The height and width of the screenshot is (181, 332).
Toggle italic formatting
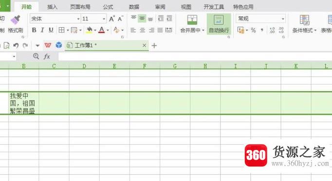point(42,30)
